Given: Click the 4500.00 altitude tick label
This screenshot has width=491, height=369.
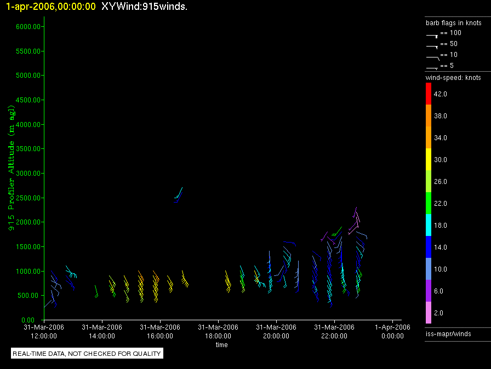Looking at the screenshot, I should click(x=28, y=100).
